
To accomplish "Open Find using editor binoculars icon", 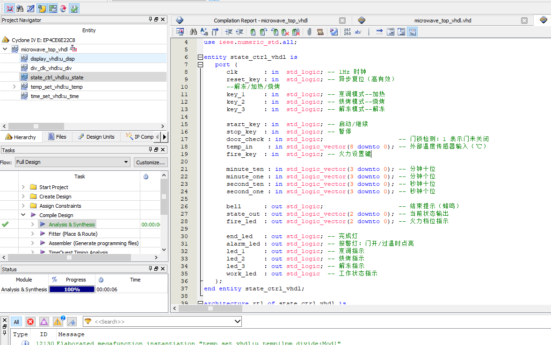I will (x=193, y=32).
